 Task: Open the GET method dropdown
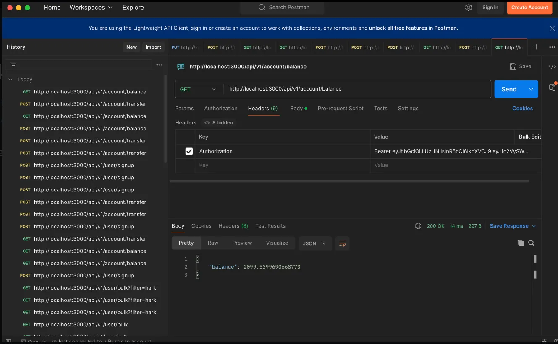click(x=198, y=89)
